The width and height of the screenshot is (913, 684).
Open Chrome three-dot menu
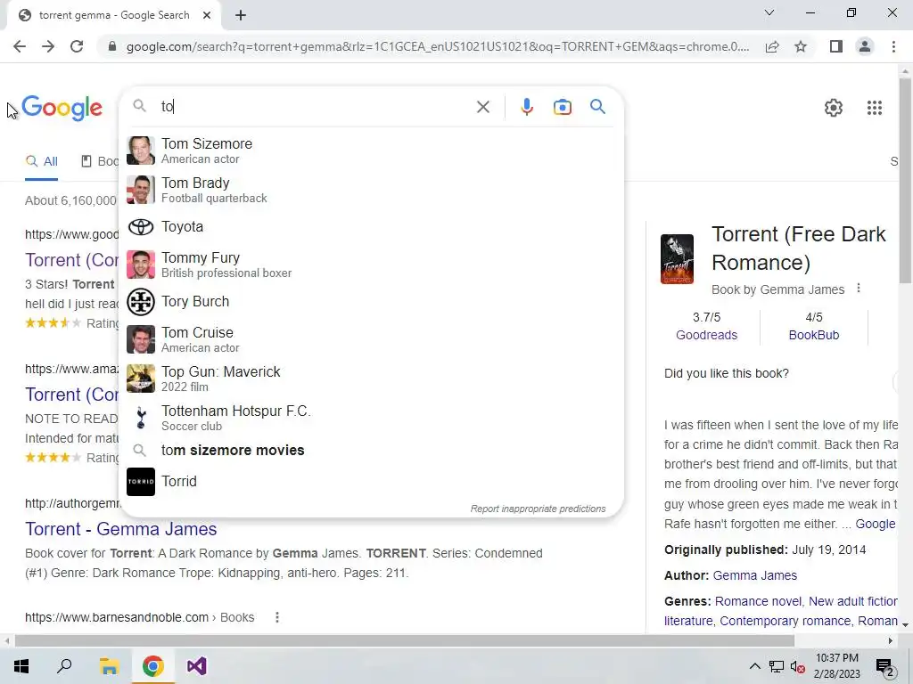coord(893,46)
